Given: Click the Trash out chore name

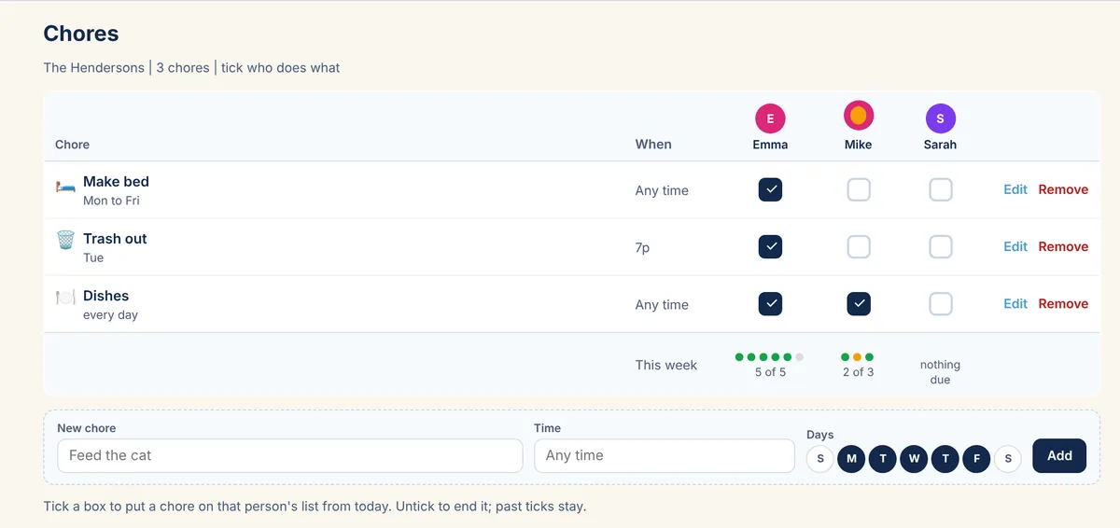Looking at the screenshot, I should tap(115, 238).
